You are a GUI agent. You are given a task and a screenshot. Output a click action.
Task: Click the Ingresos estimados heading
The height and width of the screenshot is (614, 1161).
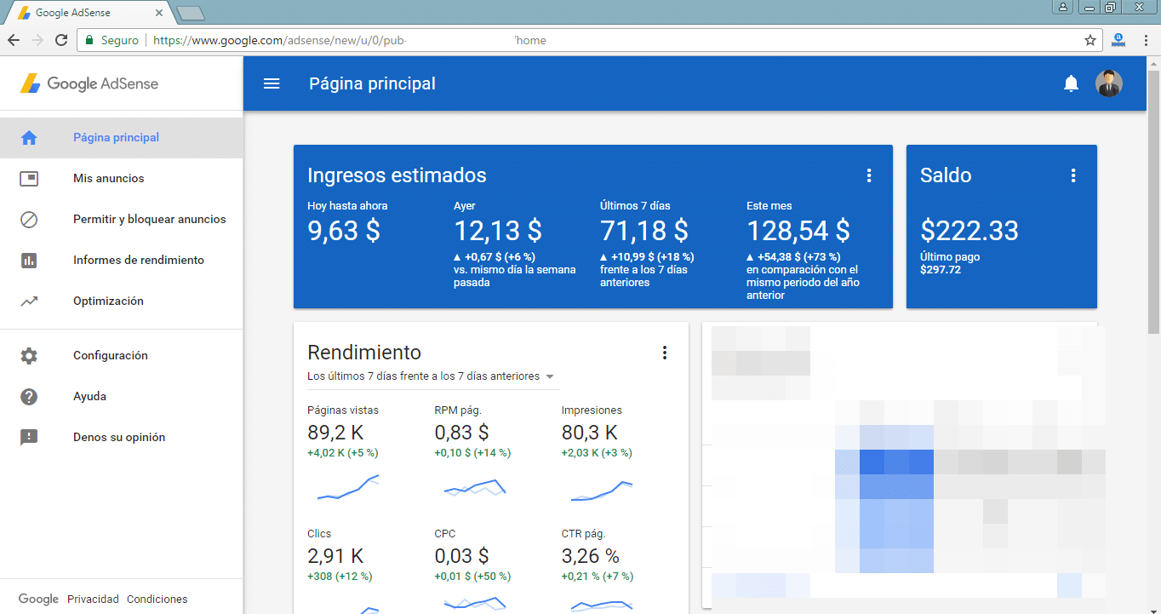tap(397, 175)
